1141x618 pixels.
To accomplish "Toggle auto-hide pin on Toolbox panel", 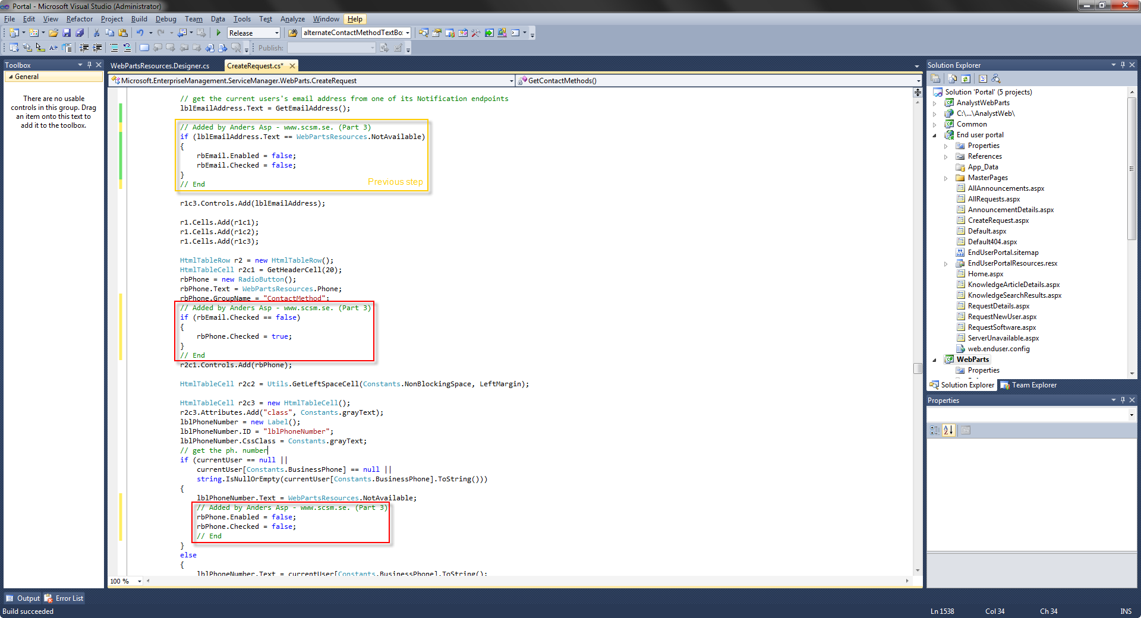I will (x=89, y=65).
